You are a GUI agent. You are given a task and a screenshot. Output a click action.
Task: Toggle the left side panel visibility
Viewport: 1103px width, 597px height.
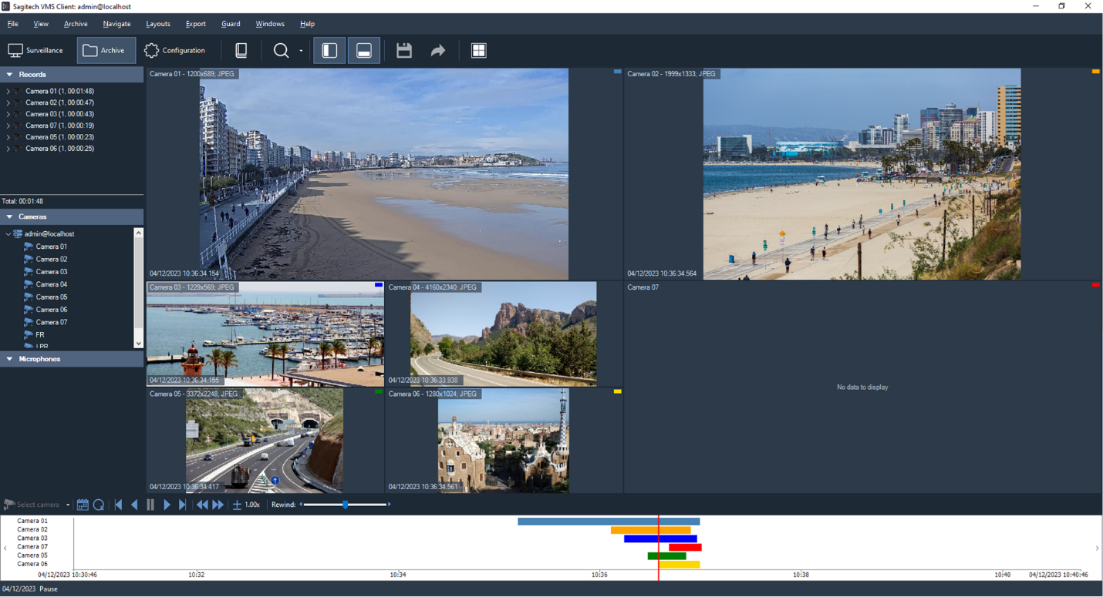[x=329, y=51]
